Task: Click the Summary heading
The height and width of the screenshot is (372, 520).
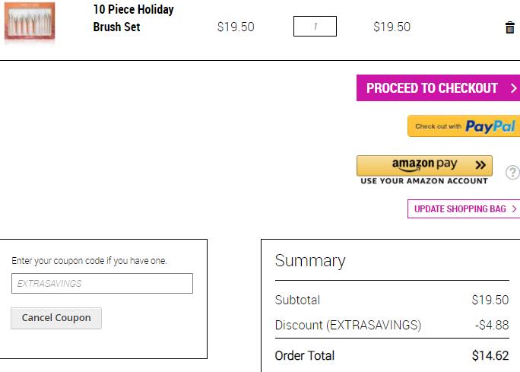Action: (x=310, y=261)
